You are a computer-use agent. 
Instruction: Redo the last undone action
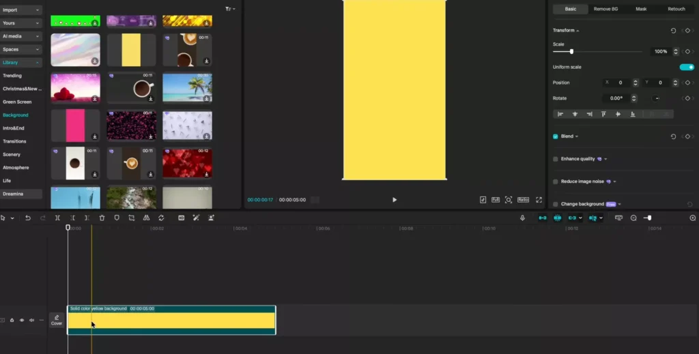(43, 218)
